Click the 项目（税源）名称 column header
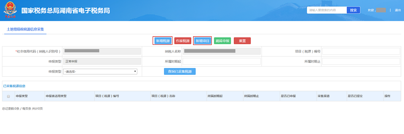 pyautogui.click(x=163, y=96)
